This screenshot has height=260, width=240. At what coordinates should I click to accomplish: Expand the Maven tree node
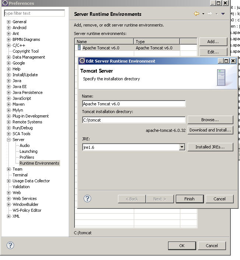click(x=8, y=104)
